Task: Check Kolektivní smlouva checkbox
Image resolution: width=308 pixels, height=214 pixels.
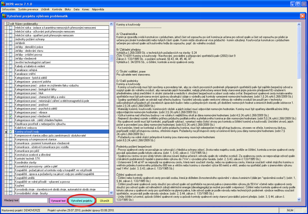Action: 11,128
